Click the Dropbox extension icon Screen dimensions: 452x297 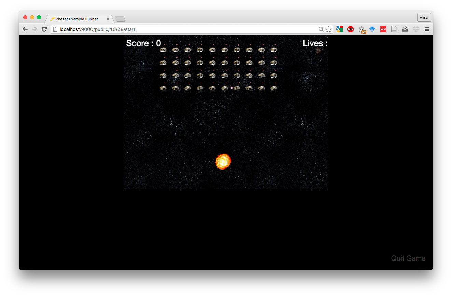point(416,29)
